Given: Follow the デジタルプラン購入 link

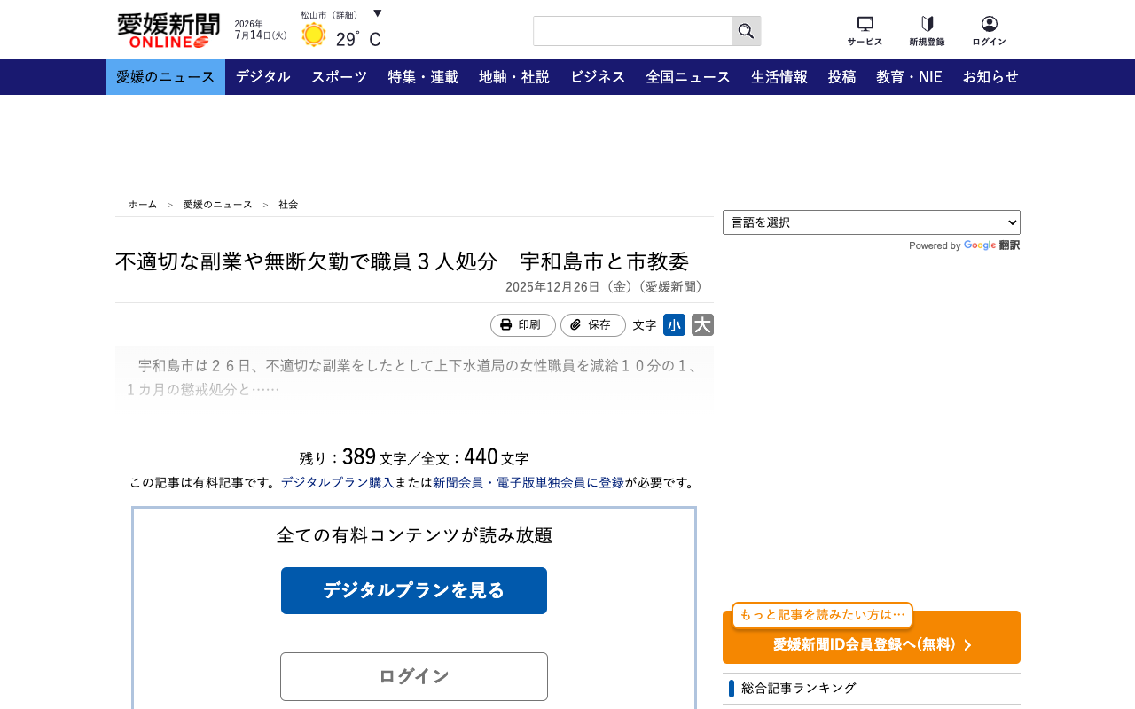Looking at the screenshot, I should (338, 483).
